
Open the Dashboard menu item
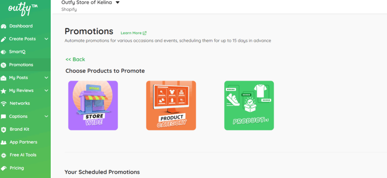(21, 26)
